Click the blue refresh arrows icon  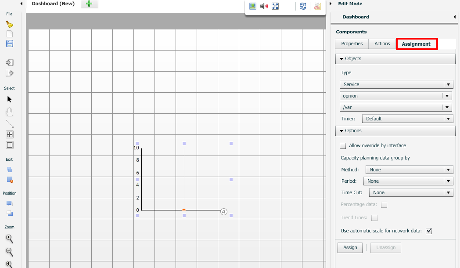tap(303, 6)
